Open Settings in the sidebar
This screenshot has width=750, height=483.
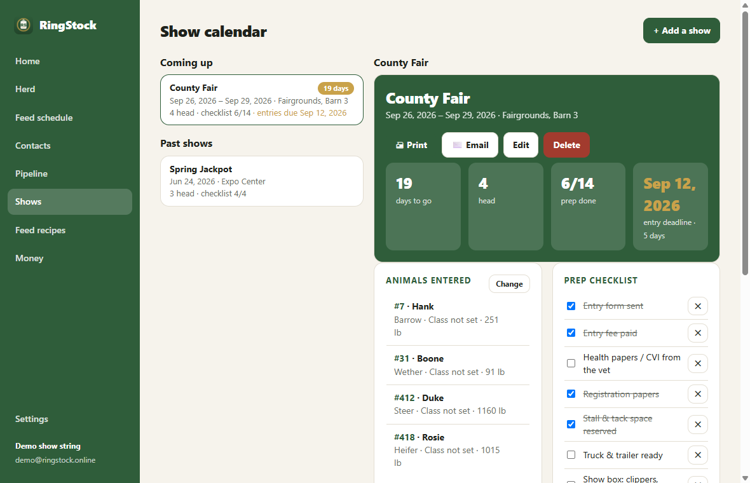tap(70, 419)
